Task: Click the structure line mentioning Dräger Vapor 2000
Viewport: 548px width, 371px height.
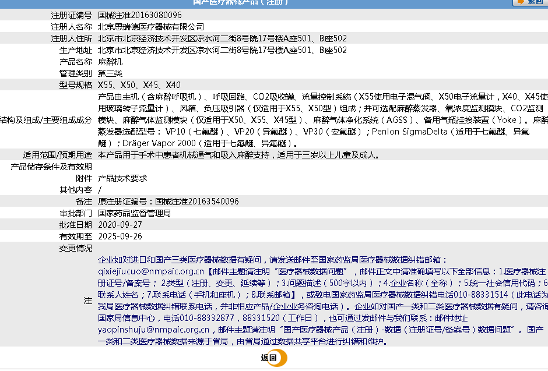Action: (198, 143)
